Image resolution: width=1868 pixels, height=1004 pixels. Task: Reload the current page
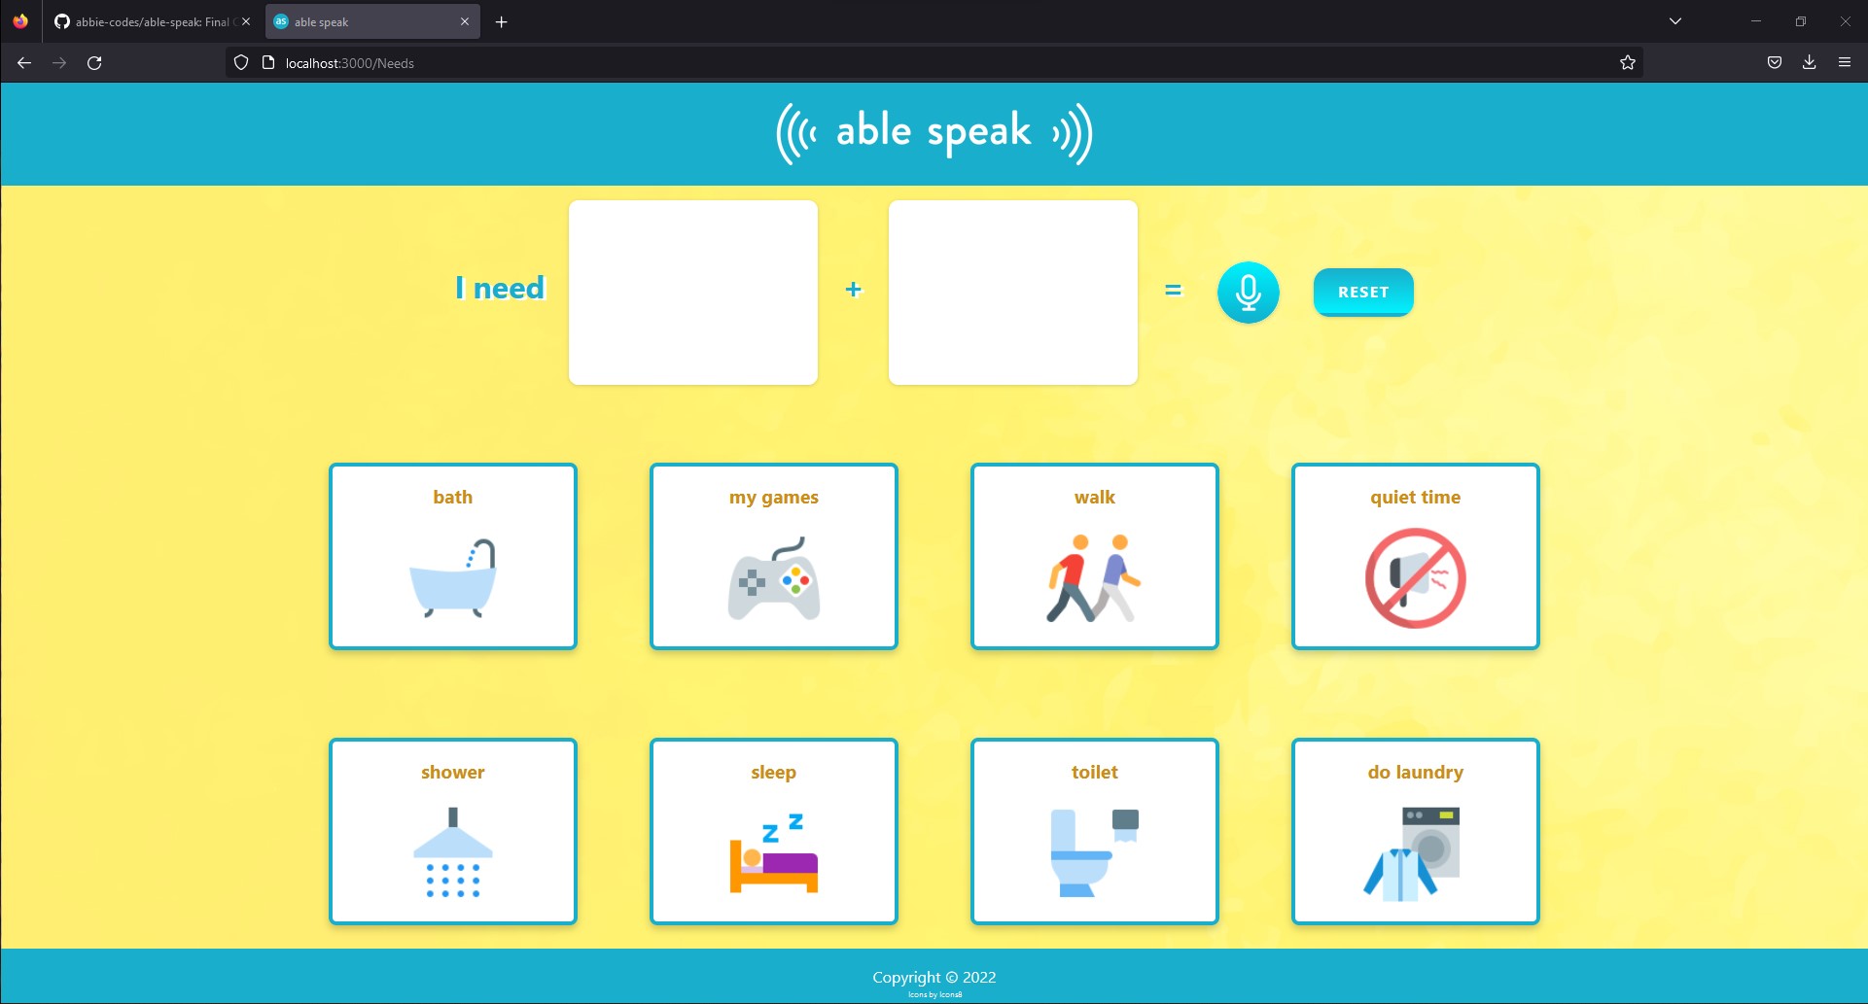(94, 63)
